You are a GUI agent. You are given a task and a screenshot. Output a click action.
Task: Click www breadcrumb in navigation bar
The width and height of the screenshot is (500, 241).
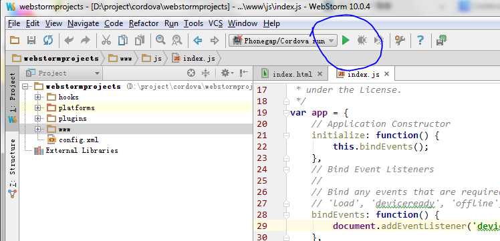[x=120, y=59]
